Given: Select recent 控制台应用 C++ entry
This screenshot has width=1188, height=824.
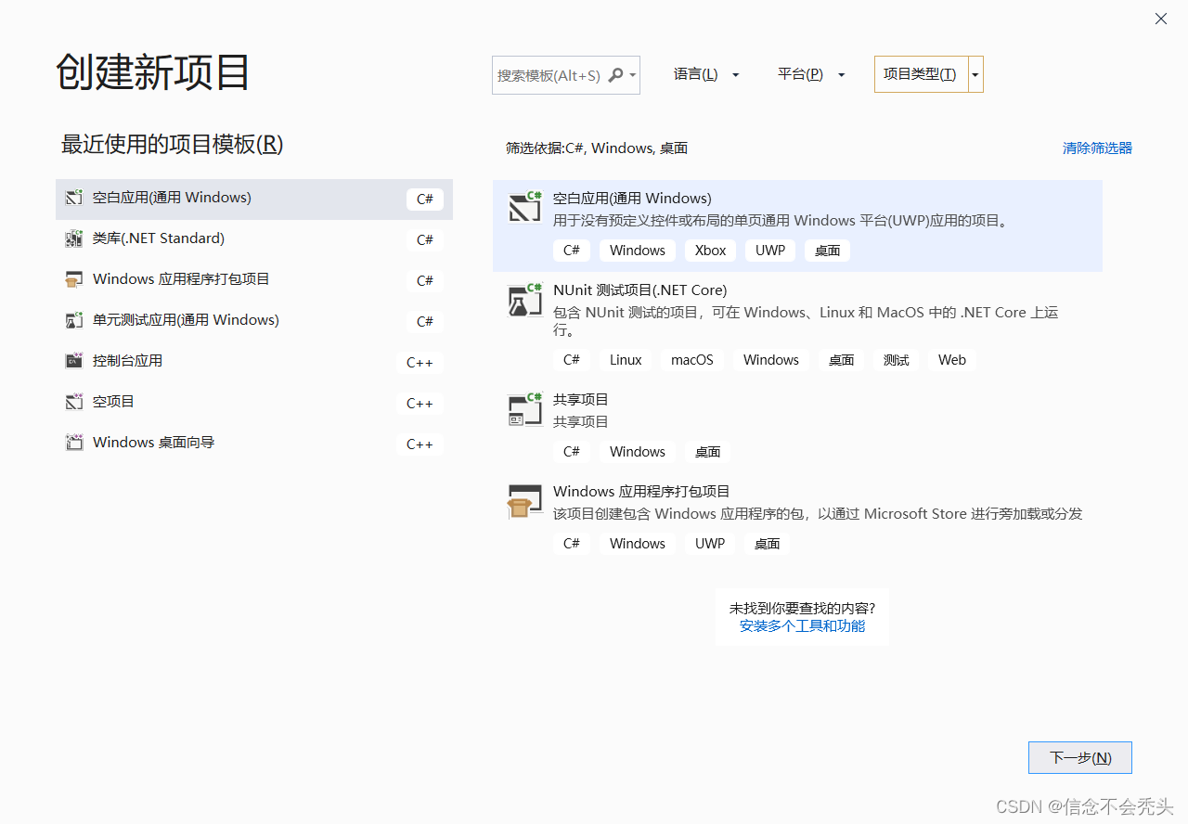Looking at the screenshot, I should point(254,362).
